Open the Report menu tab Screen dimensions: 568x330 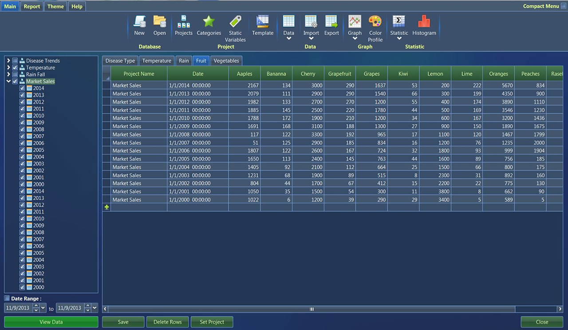coord(32,7)
